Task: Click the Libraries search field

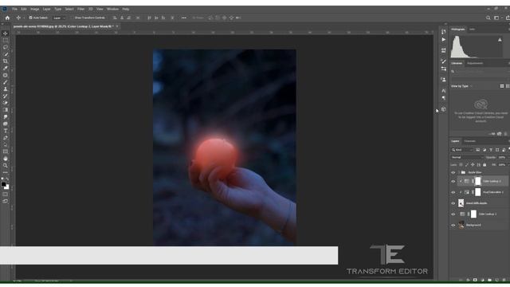Action: pyautogui.click(x=479, y=72)
